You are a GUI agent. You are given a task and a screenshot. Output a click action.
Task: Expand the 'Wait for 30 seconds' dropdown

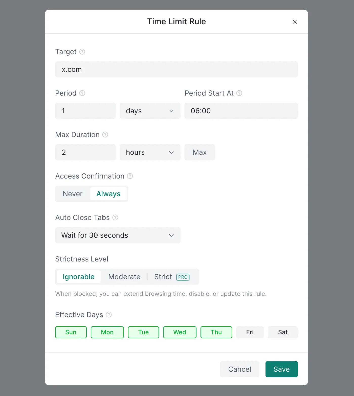click(x=118, y=235)
